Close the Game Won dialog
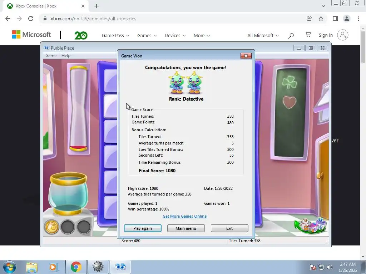This screenshot has width=366, height=274. tap(246, 56)
